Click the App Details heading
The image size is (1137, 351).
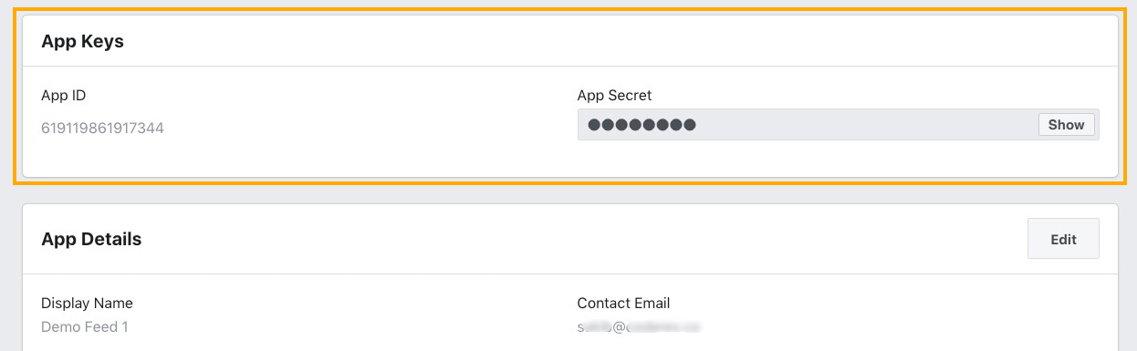[x=91, y=240]
